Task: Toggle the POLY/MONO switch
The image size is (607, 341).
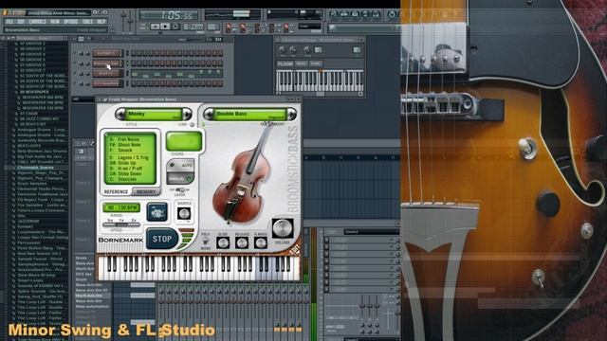Action: [x=206, y=242]
